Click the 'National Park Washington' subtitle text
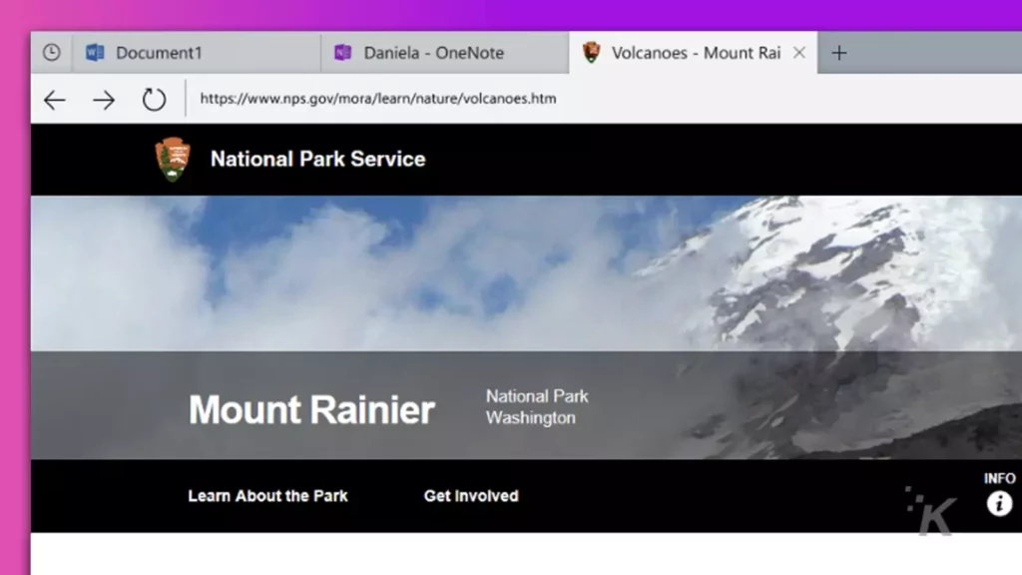This screenshot has height=575, width=1022. coord(537,407)
